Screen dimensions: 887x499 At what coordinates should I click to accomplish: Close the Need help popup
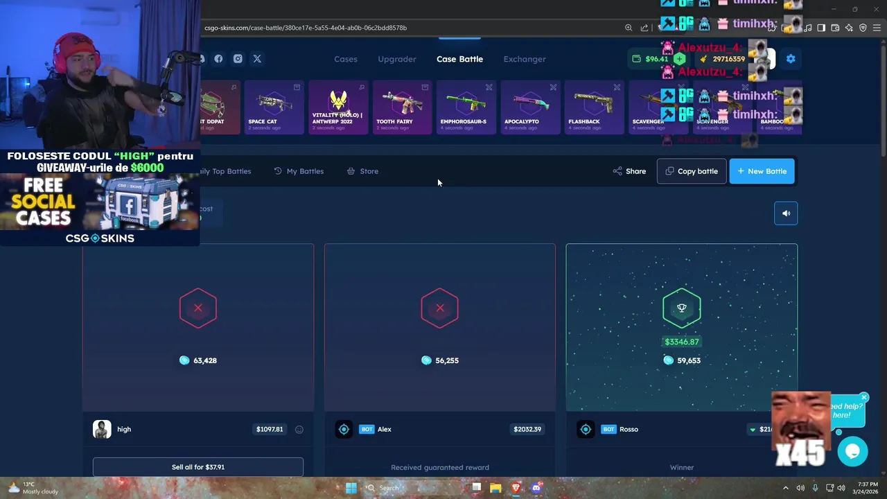coord(863,398)
